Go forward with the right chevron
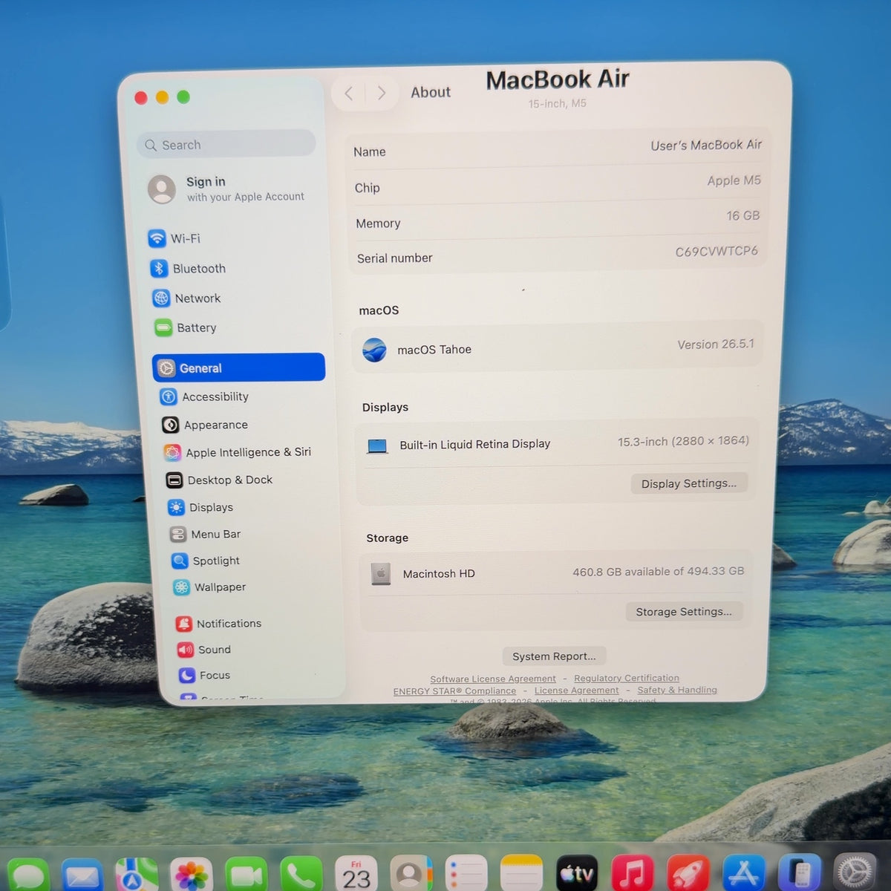This screenshot has width=891, height=891. pyautogui.click(x=381, y=93)
